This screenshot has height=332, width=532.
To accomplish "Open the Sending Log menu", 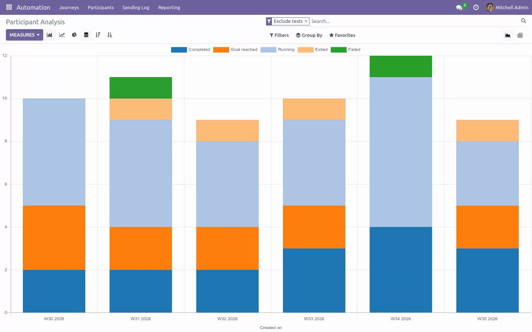I will pos(136,7).
